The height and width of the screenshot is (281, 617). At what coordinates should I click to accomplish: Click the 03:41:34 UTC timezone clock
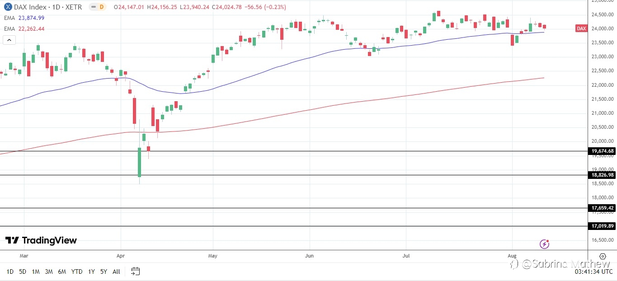(593, 272)
